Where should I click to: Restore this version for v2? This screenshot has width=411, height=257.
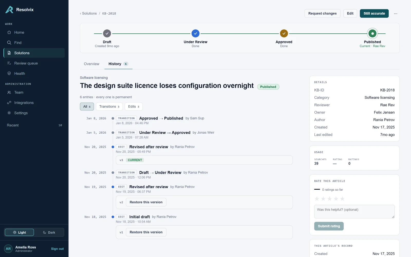coord(146,202)
